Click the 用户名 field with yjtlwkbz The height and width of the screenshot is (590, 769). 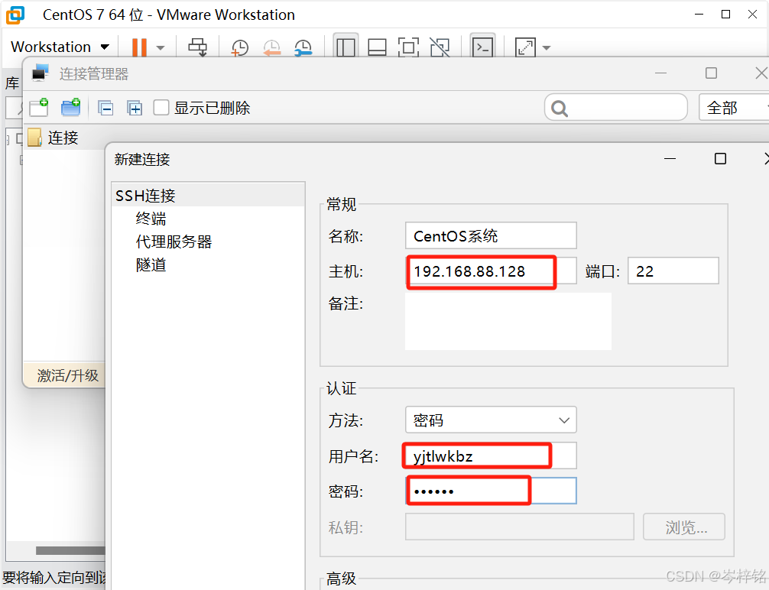(x=491, y=455)
